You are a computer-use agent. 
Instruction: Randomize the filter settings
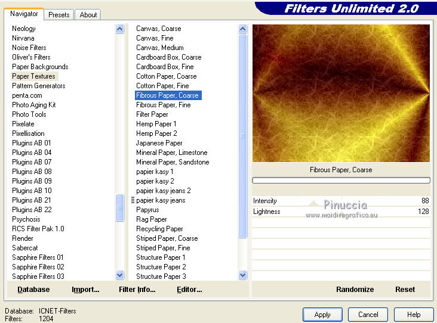tap(355, 290)
